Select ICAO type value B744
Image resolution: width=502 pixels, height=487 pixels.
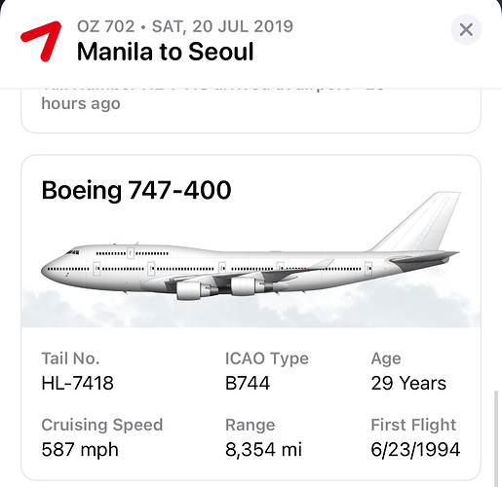[x=248, y=383]
